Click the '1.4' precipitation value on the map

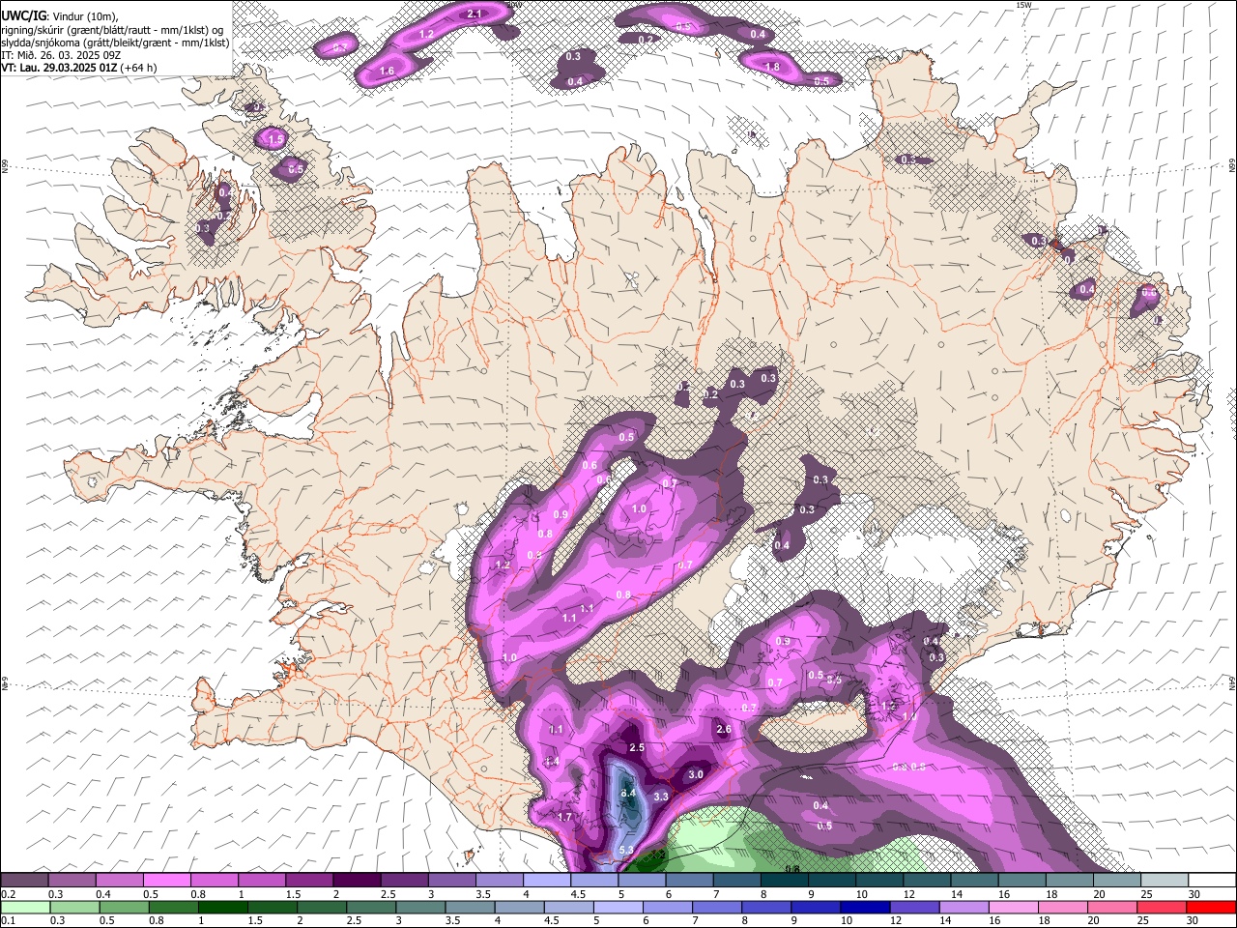pos(552,761)
